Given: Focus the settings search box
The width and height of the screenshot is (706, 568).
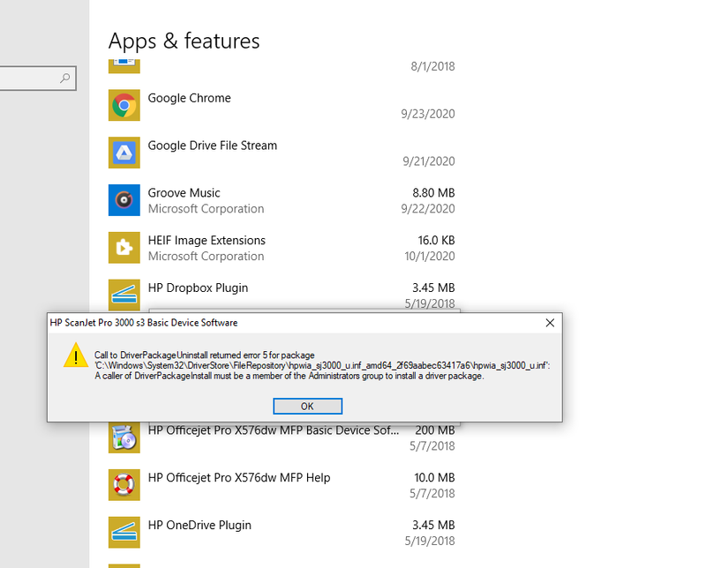Looking at the screenshot, I should point(31,78).
